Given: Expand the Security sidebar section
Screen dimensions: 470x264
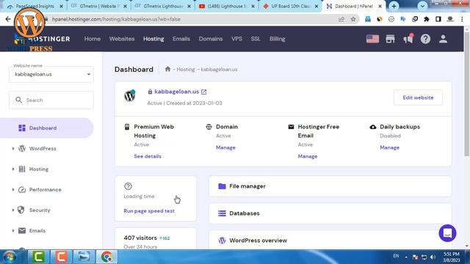Looking at the screenshot, I should coord(13,210).
